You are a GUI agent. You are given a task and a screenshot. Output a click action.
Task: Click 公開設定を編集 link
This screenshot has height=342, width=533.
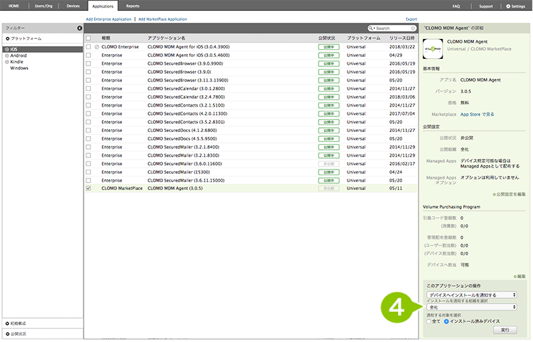click(x=509, y=194)
